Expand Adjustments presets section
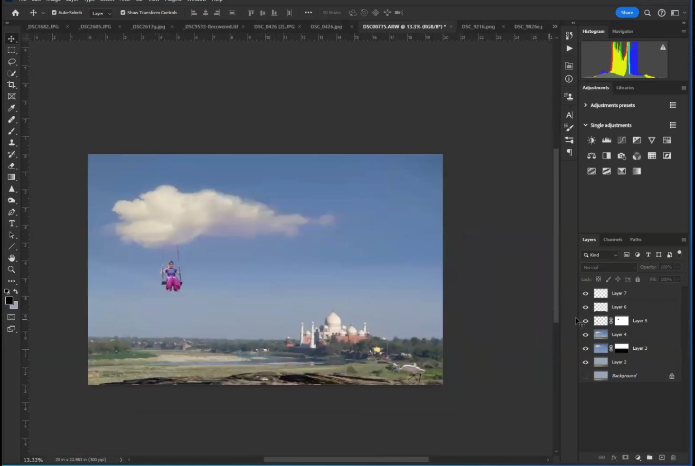Viewport: 695px width, 466px height. point(585,105)
